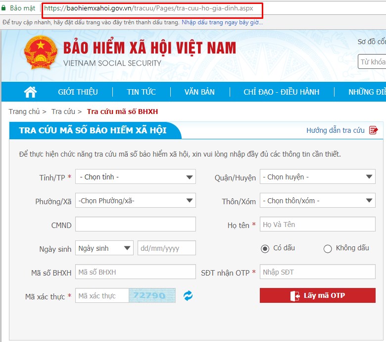Viewport: 386px width, 342px height.
Task: Click the Sơ đồ cổng link at top right
Action: point(372,42)
